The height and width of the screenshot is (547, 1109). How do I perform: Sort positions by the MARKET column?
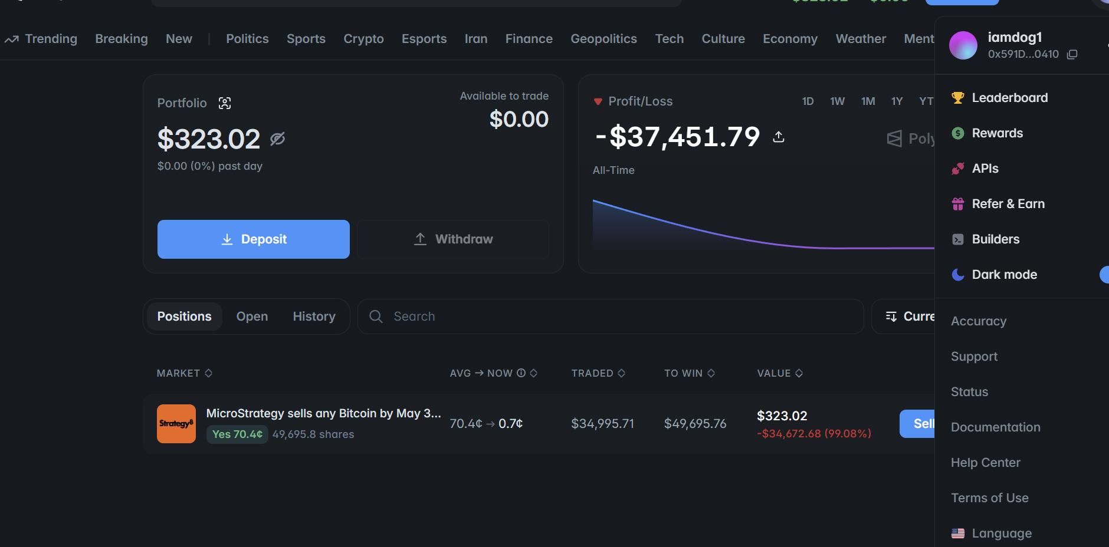[185, 373]
